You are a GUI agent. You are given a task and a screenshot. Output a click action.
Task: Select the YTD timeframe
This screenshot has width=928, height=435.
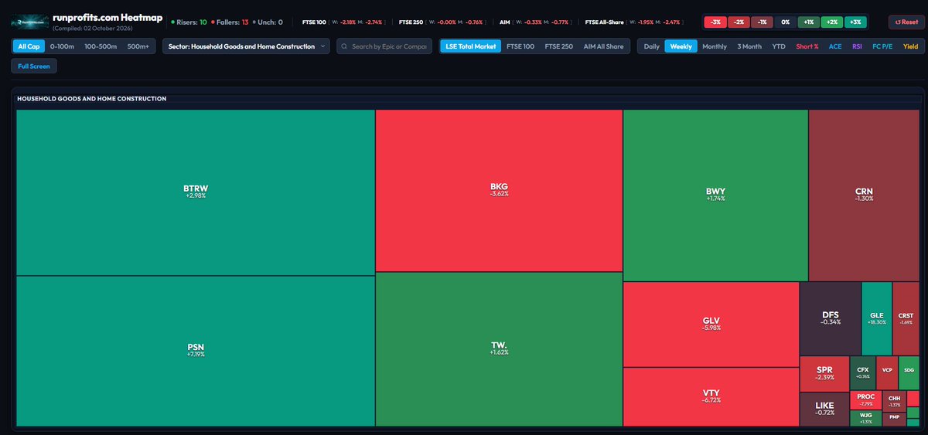tap(778, 46)
